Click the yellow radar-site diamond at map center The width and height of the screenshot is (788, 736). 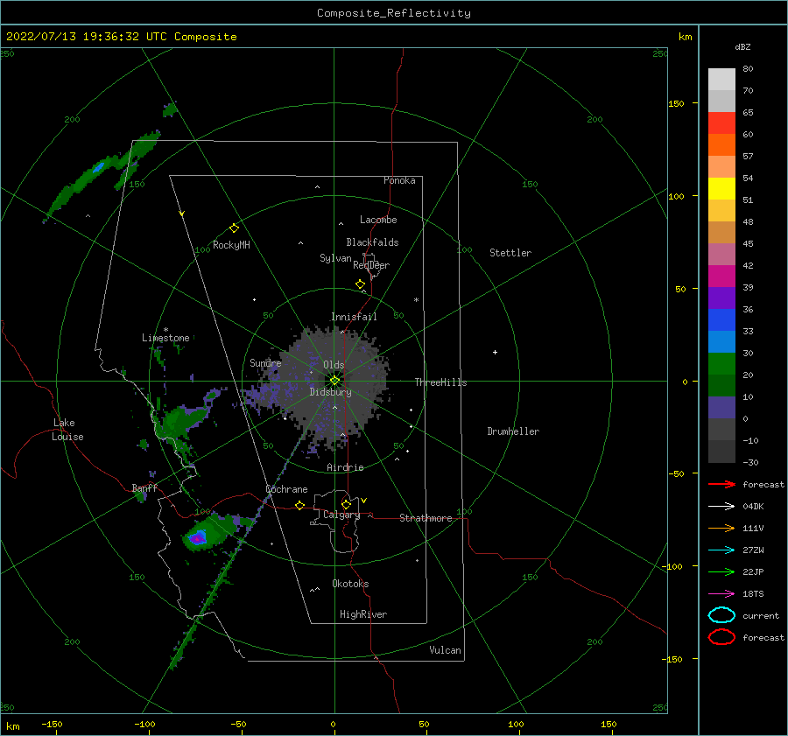[334, 381]
